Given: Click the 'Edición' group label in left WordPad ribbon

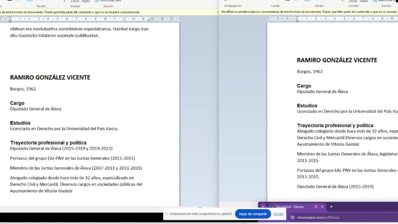Looking at the screenshot, I should click(108, 6).
